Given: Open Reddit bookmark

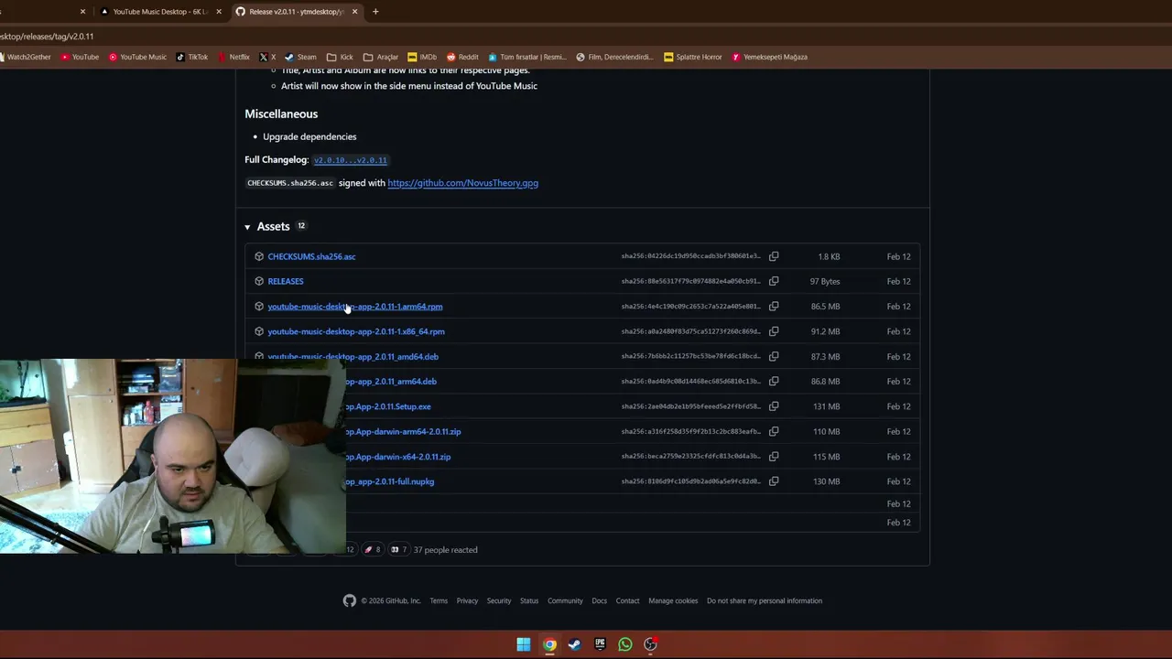Looking at the screenshot, I should click(x=462, y=57).
